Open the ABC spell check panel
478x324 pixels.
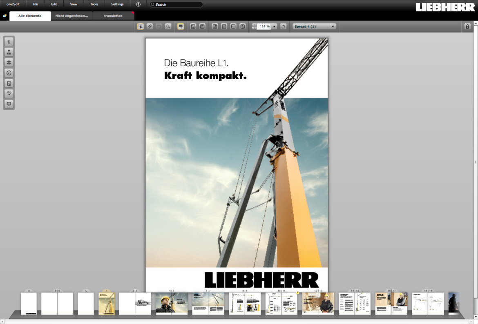pyautogui.click(x=9, y=93)
